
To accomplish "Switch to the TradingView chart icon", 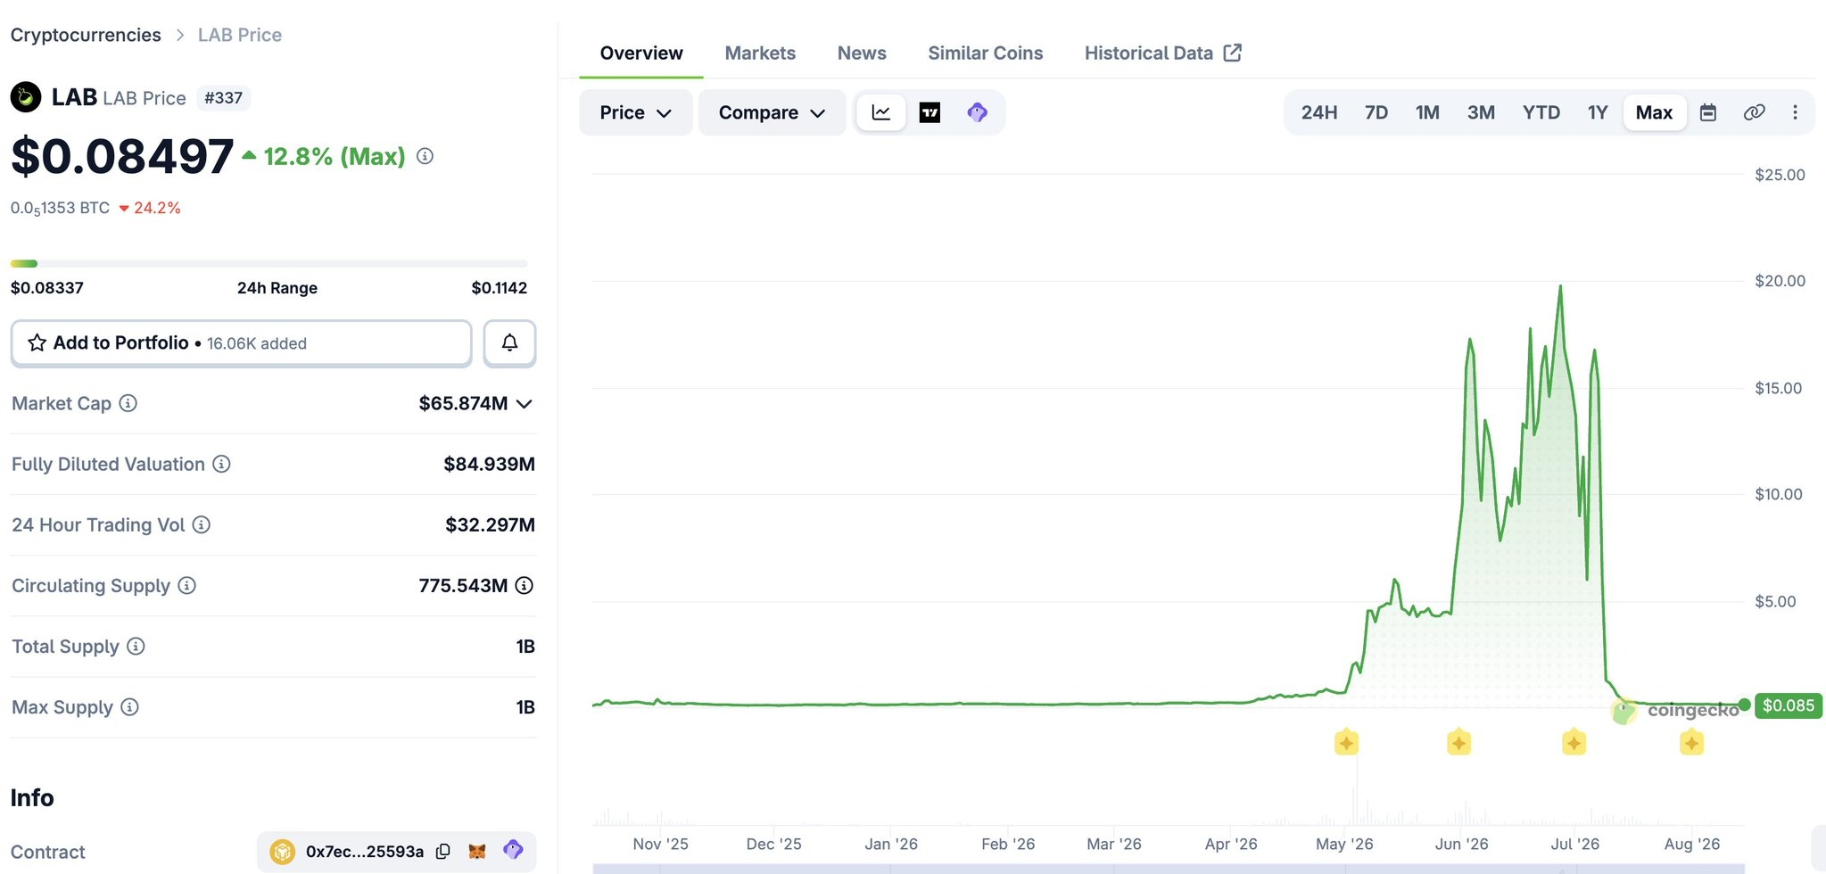I will click(930, 112).
